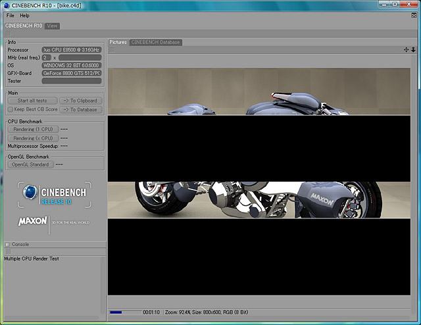This screenshot has width=421, height=325.
Task: Close the CINEBENCH window
Action: 409,4
